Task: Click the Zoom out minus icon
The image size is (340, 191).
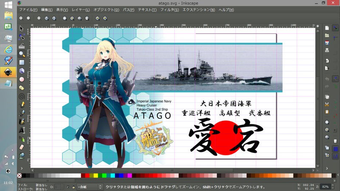Action: 28,18
